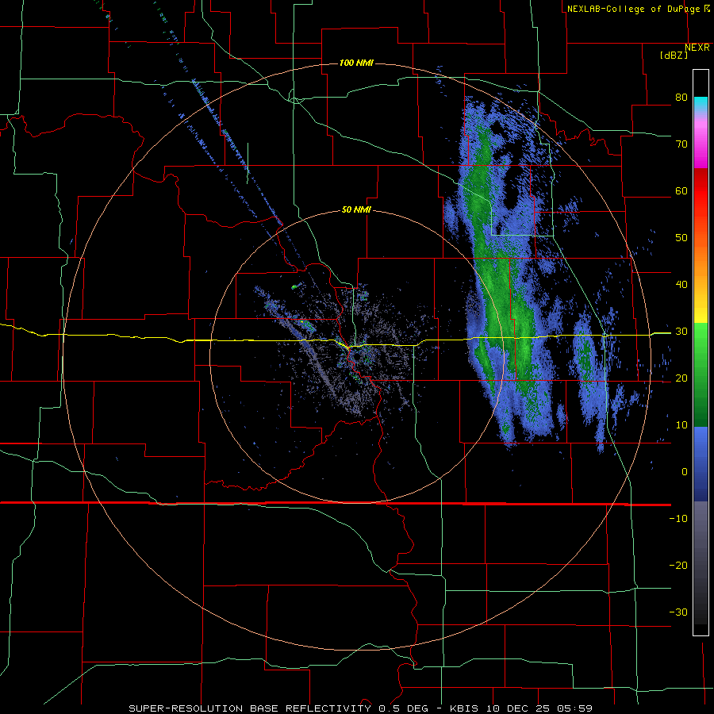This screenshot has height=714, width=714.
Task: Click the -10 value on dBZ scale
Action: point(678,519)
